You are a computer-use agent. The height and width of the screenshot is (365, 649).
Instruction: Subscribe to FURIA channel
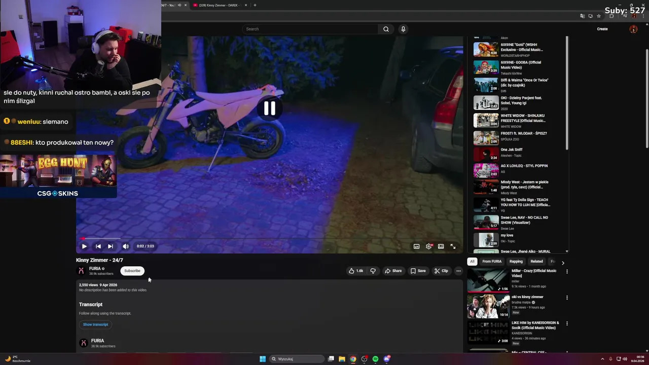[132, 271]
